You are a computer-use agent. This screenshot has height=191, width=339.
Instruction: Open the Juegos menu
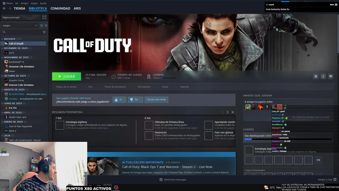coord(34,3)
